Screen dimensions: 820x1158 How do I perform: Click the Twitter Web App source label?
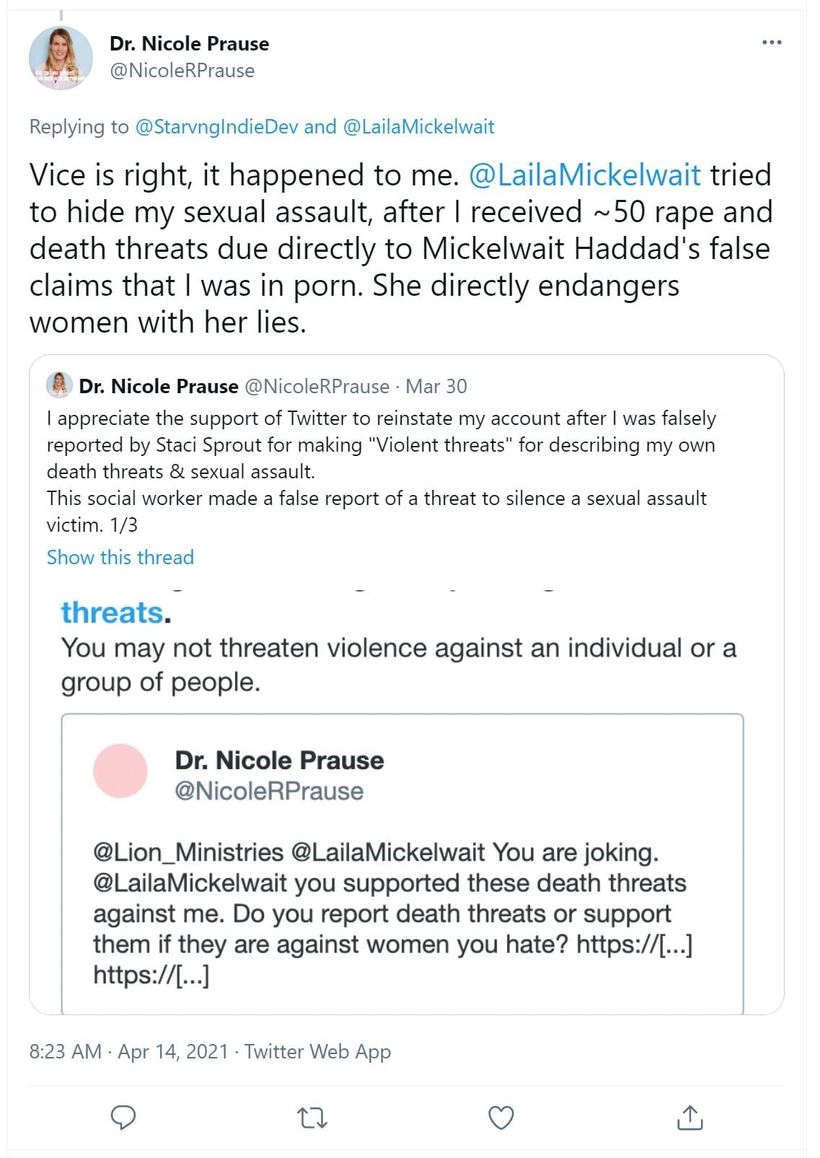(x=317, y=1051)
